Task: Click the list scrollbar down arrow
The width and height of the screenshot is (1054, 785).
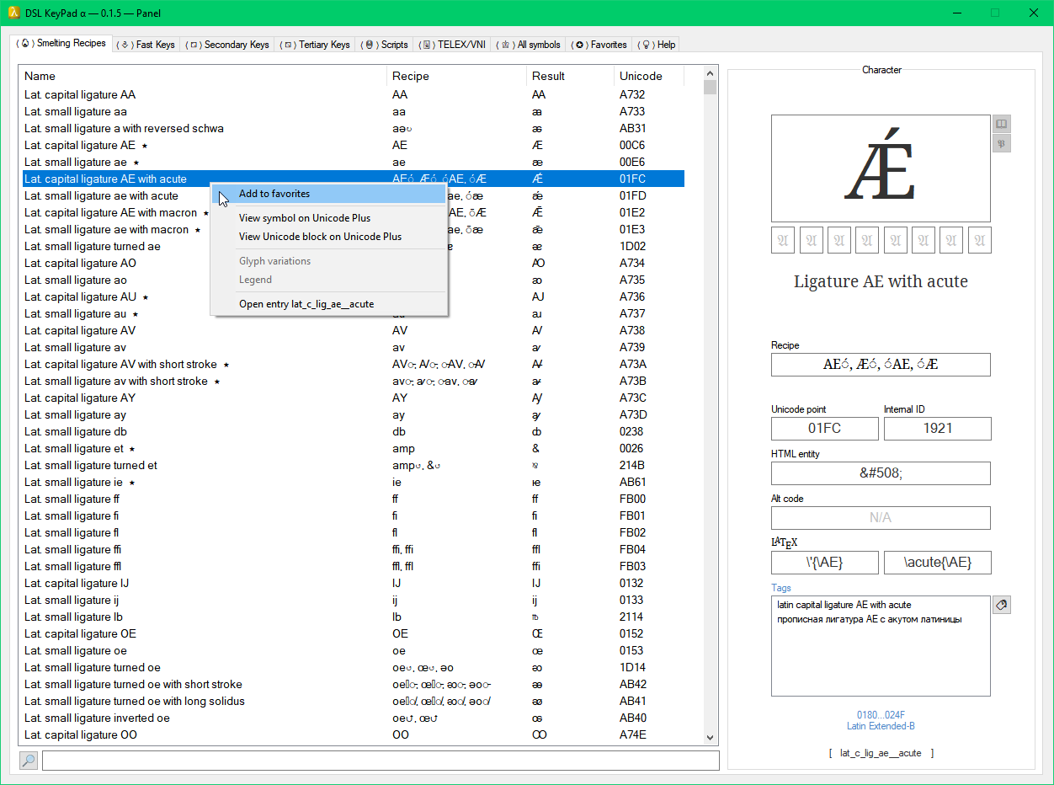Action: 710,738
